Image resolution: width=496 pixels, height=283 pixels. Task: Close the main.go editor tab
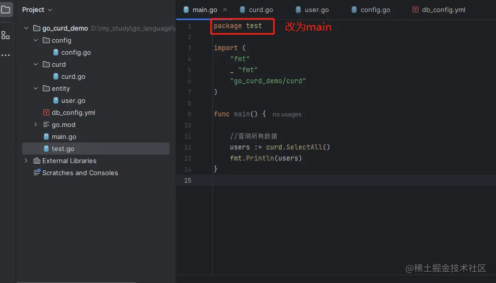click(x=224, y=10)
